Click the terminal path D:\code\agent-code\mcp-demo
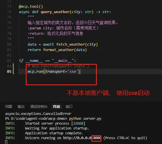This screenshot has width=162, height=144. coord(38,119)
